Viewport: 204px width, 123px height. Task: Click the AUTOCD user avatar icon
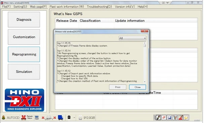(4, 118)
